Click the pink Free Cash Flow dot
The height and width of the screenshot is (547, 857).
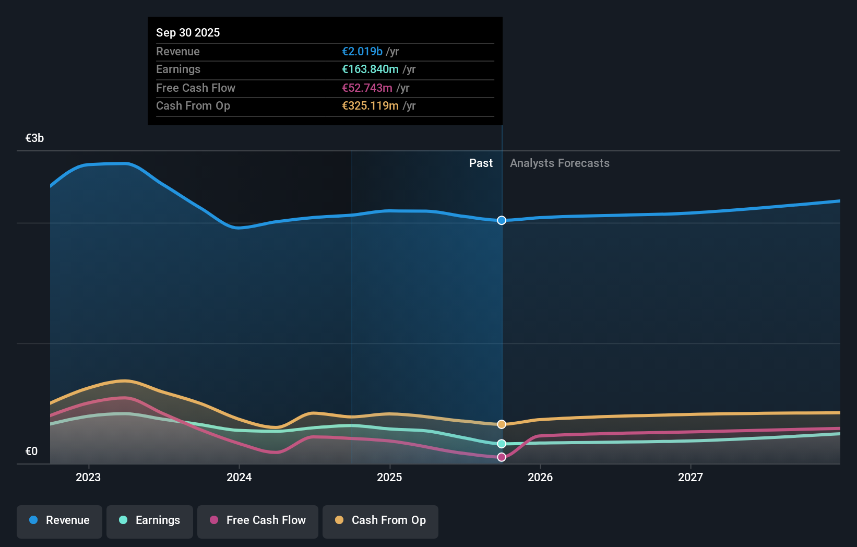tap(213, 520)
